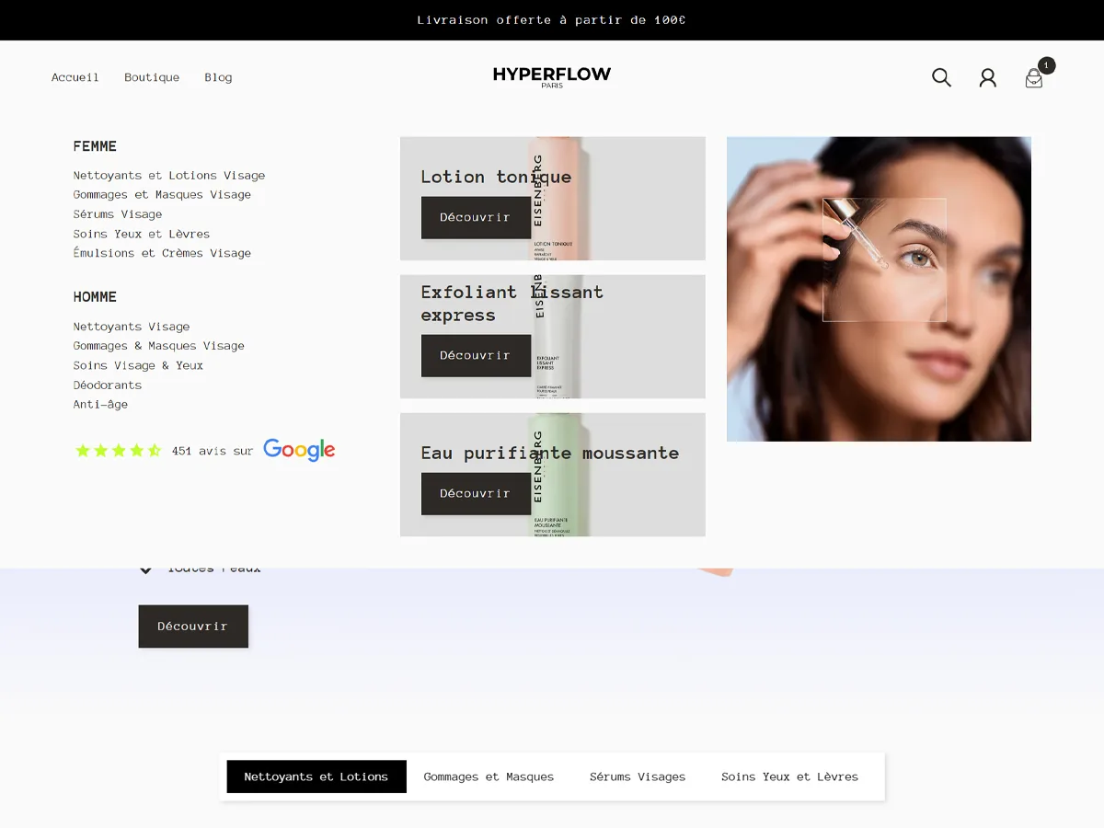Click Découvrir under Lotion tonique
The width and height of the screenshot is (1104, 828).
pos(476,217)
